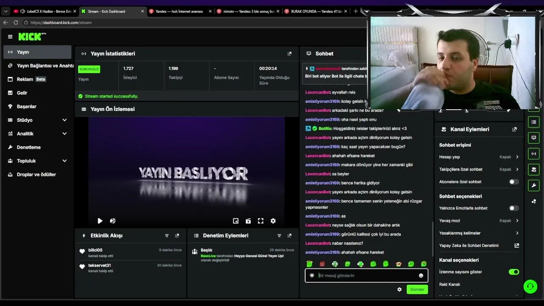The height and width of the screenshot is (306, 544).
Task: Click RexoLive in moderation log
Action: 208,256
